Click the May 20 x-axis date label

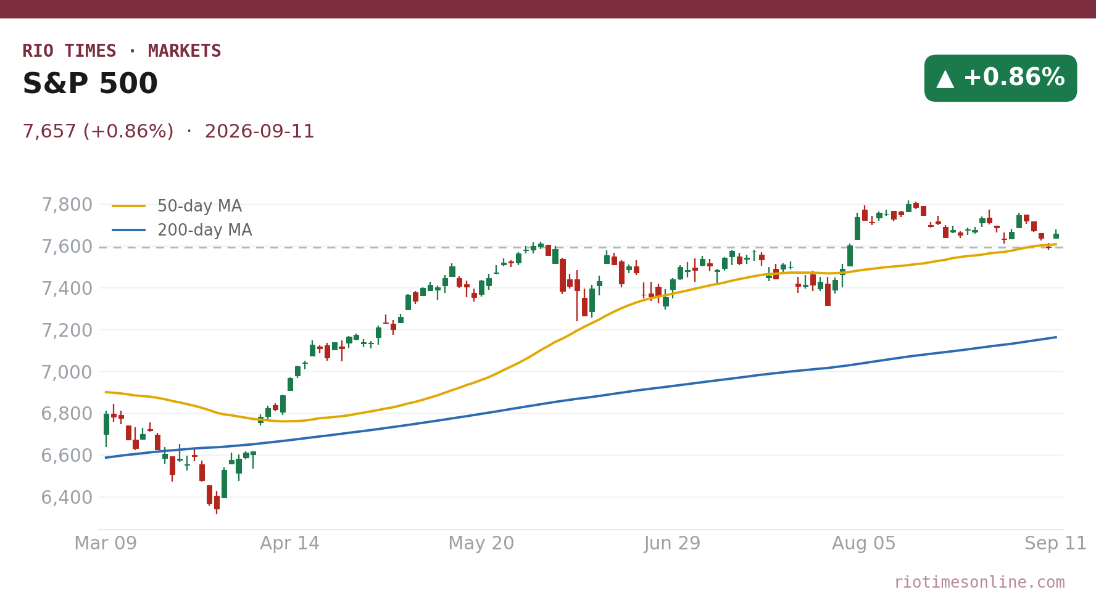[x=481, y=543]
